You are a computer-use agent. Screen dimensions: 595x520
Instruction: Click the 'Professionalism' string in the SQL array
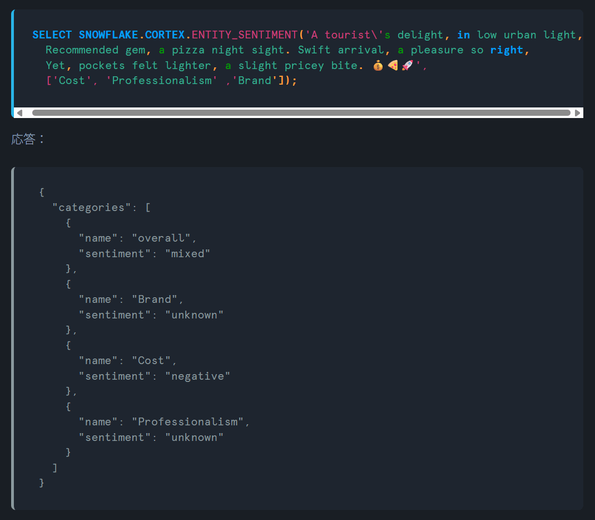(162, 81)
